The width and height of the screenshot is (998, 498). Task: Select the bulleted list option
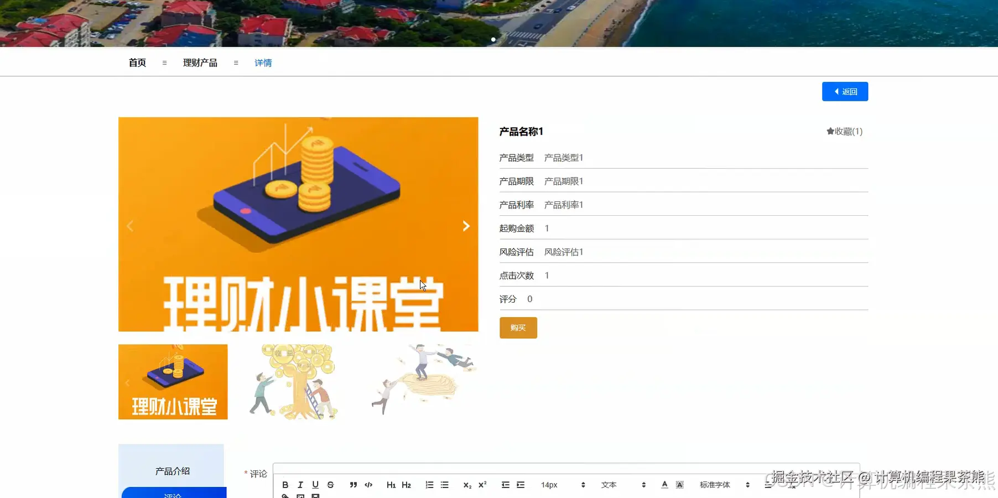pyautogui.click(x=444, y=485)
